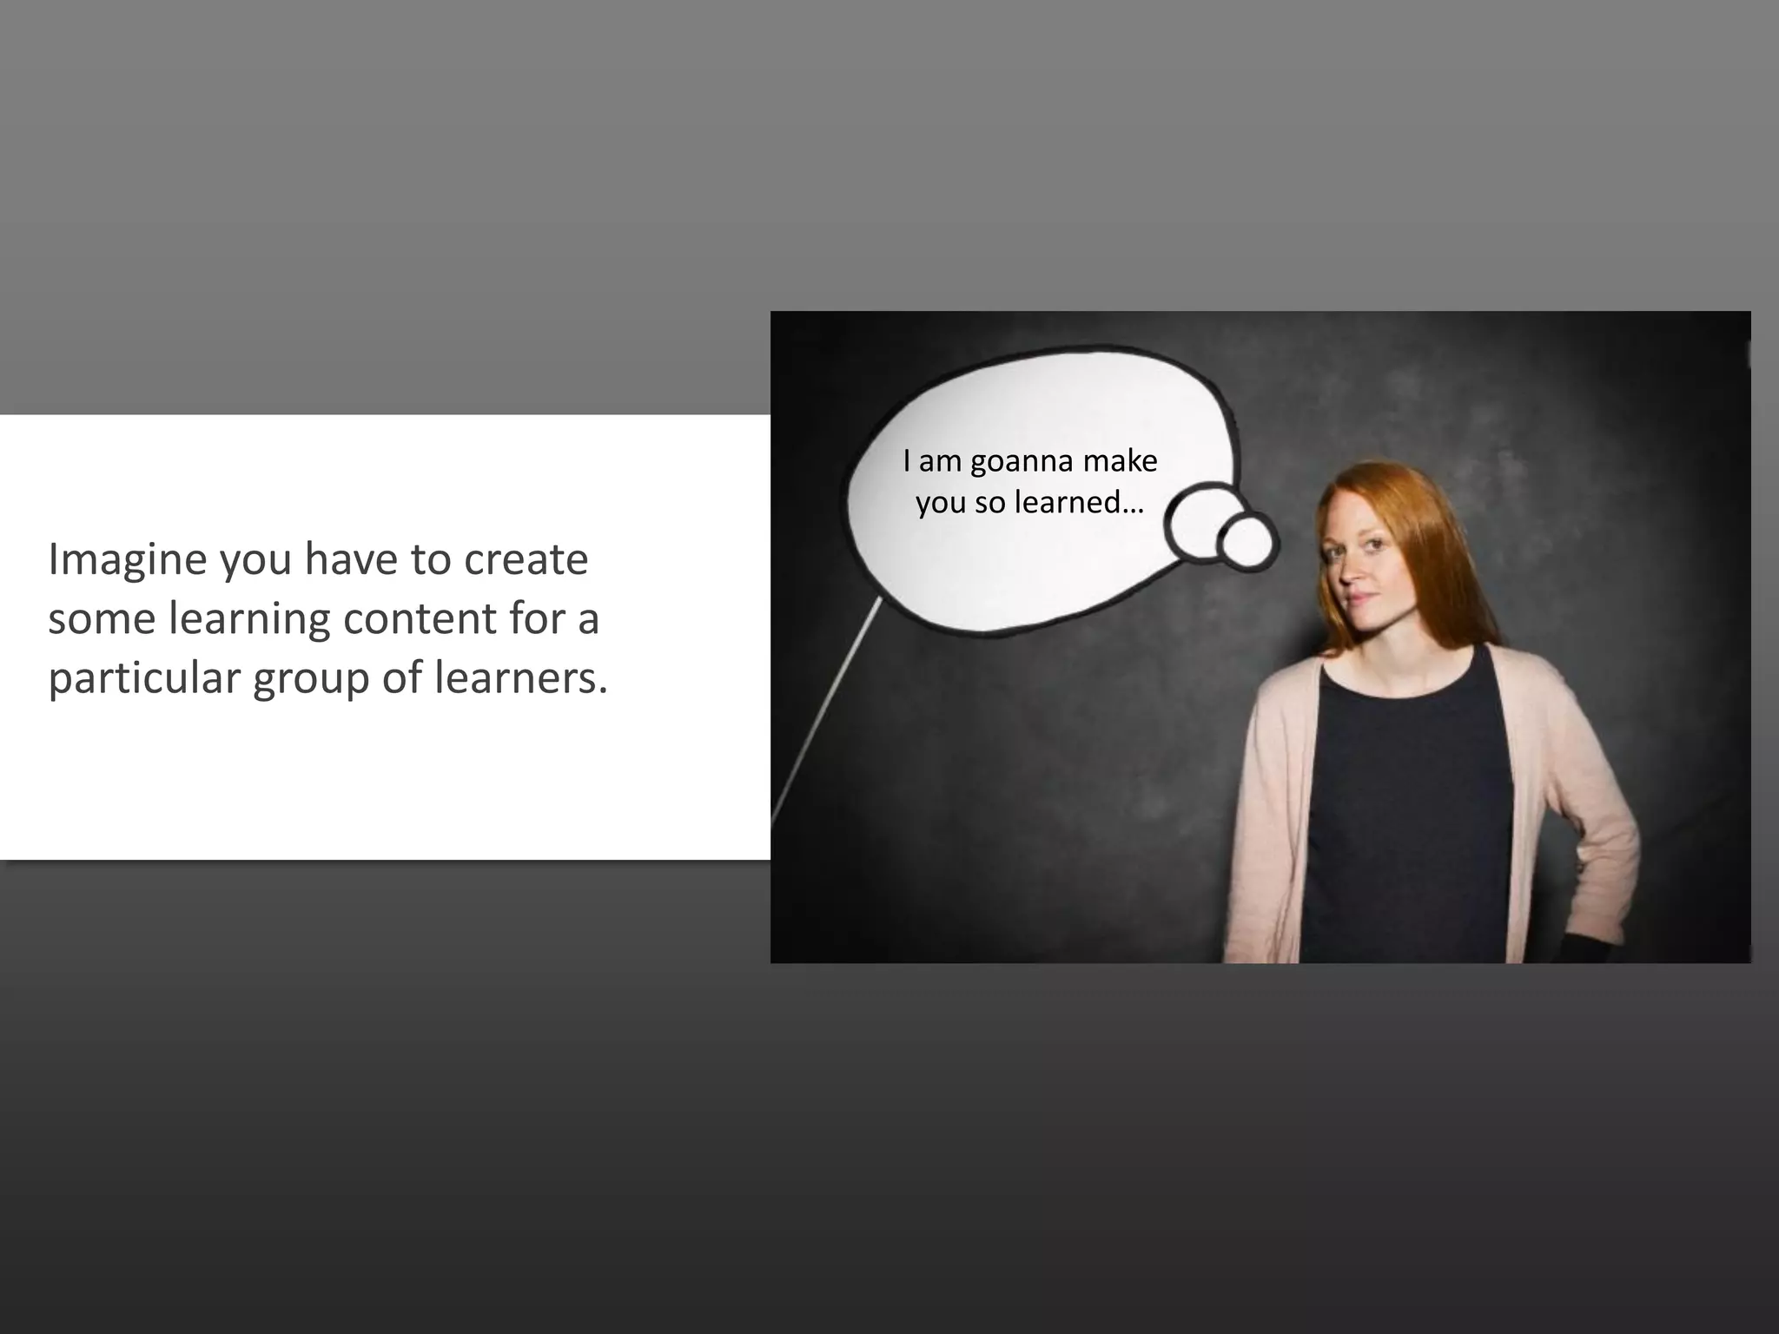This screenshot has width=1779, height=1334.
Task: Click the line 'Imagine you have to create'
Action: (318, 559)
